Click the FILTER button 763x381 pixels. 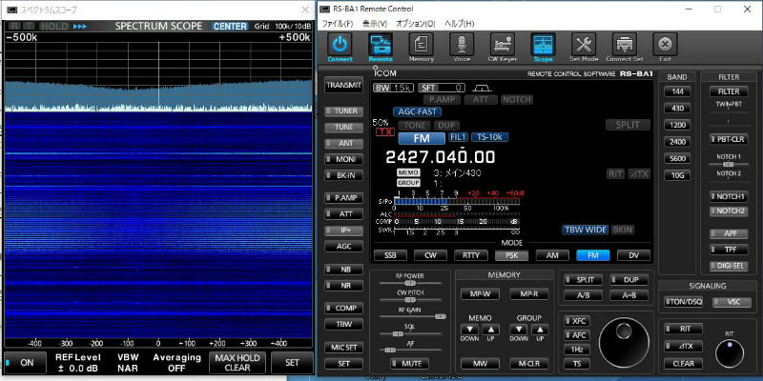tap(729, 91)
